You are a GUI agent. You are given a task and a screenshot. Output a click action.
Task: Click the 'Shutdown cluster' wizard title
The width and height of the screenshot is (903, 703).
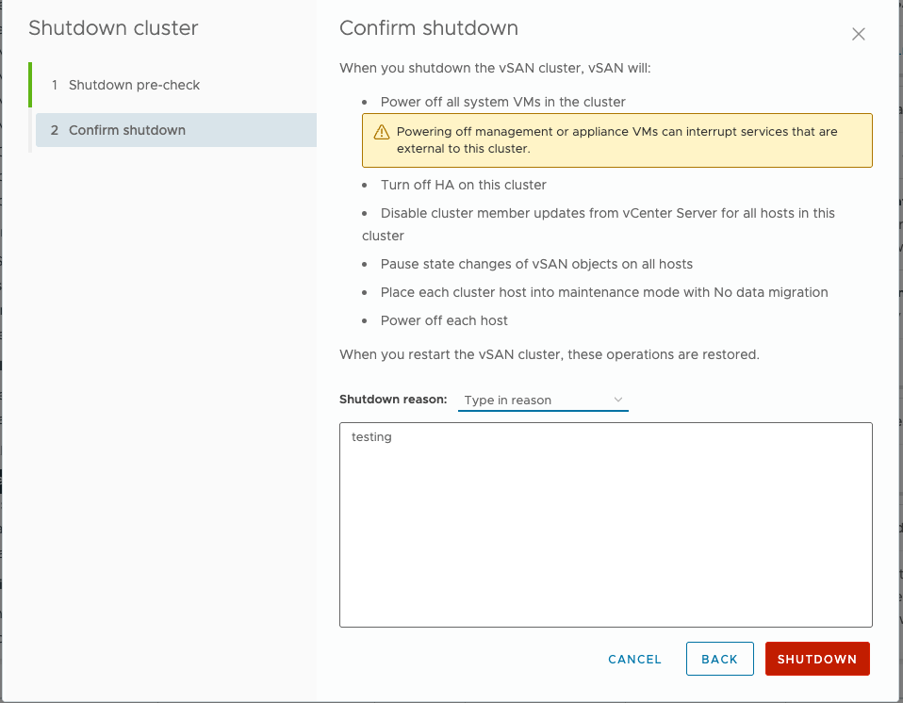pyautogui.click(x=113, y=28)
